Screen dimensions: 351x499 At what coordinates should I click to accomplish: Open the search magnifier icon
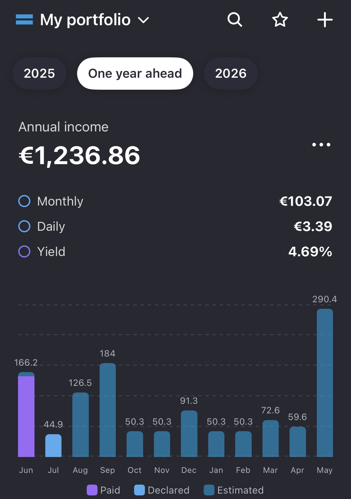click(x=235, y=20)
